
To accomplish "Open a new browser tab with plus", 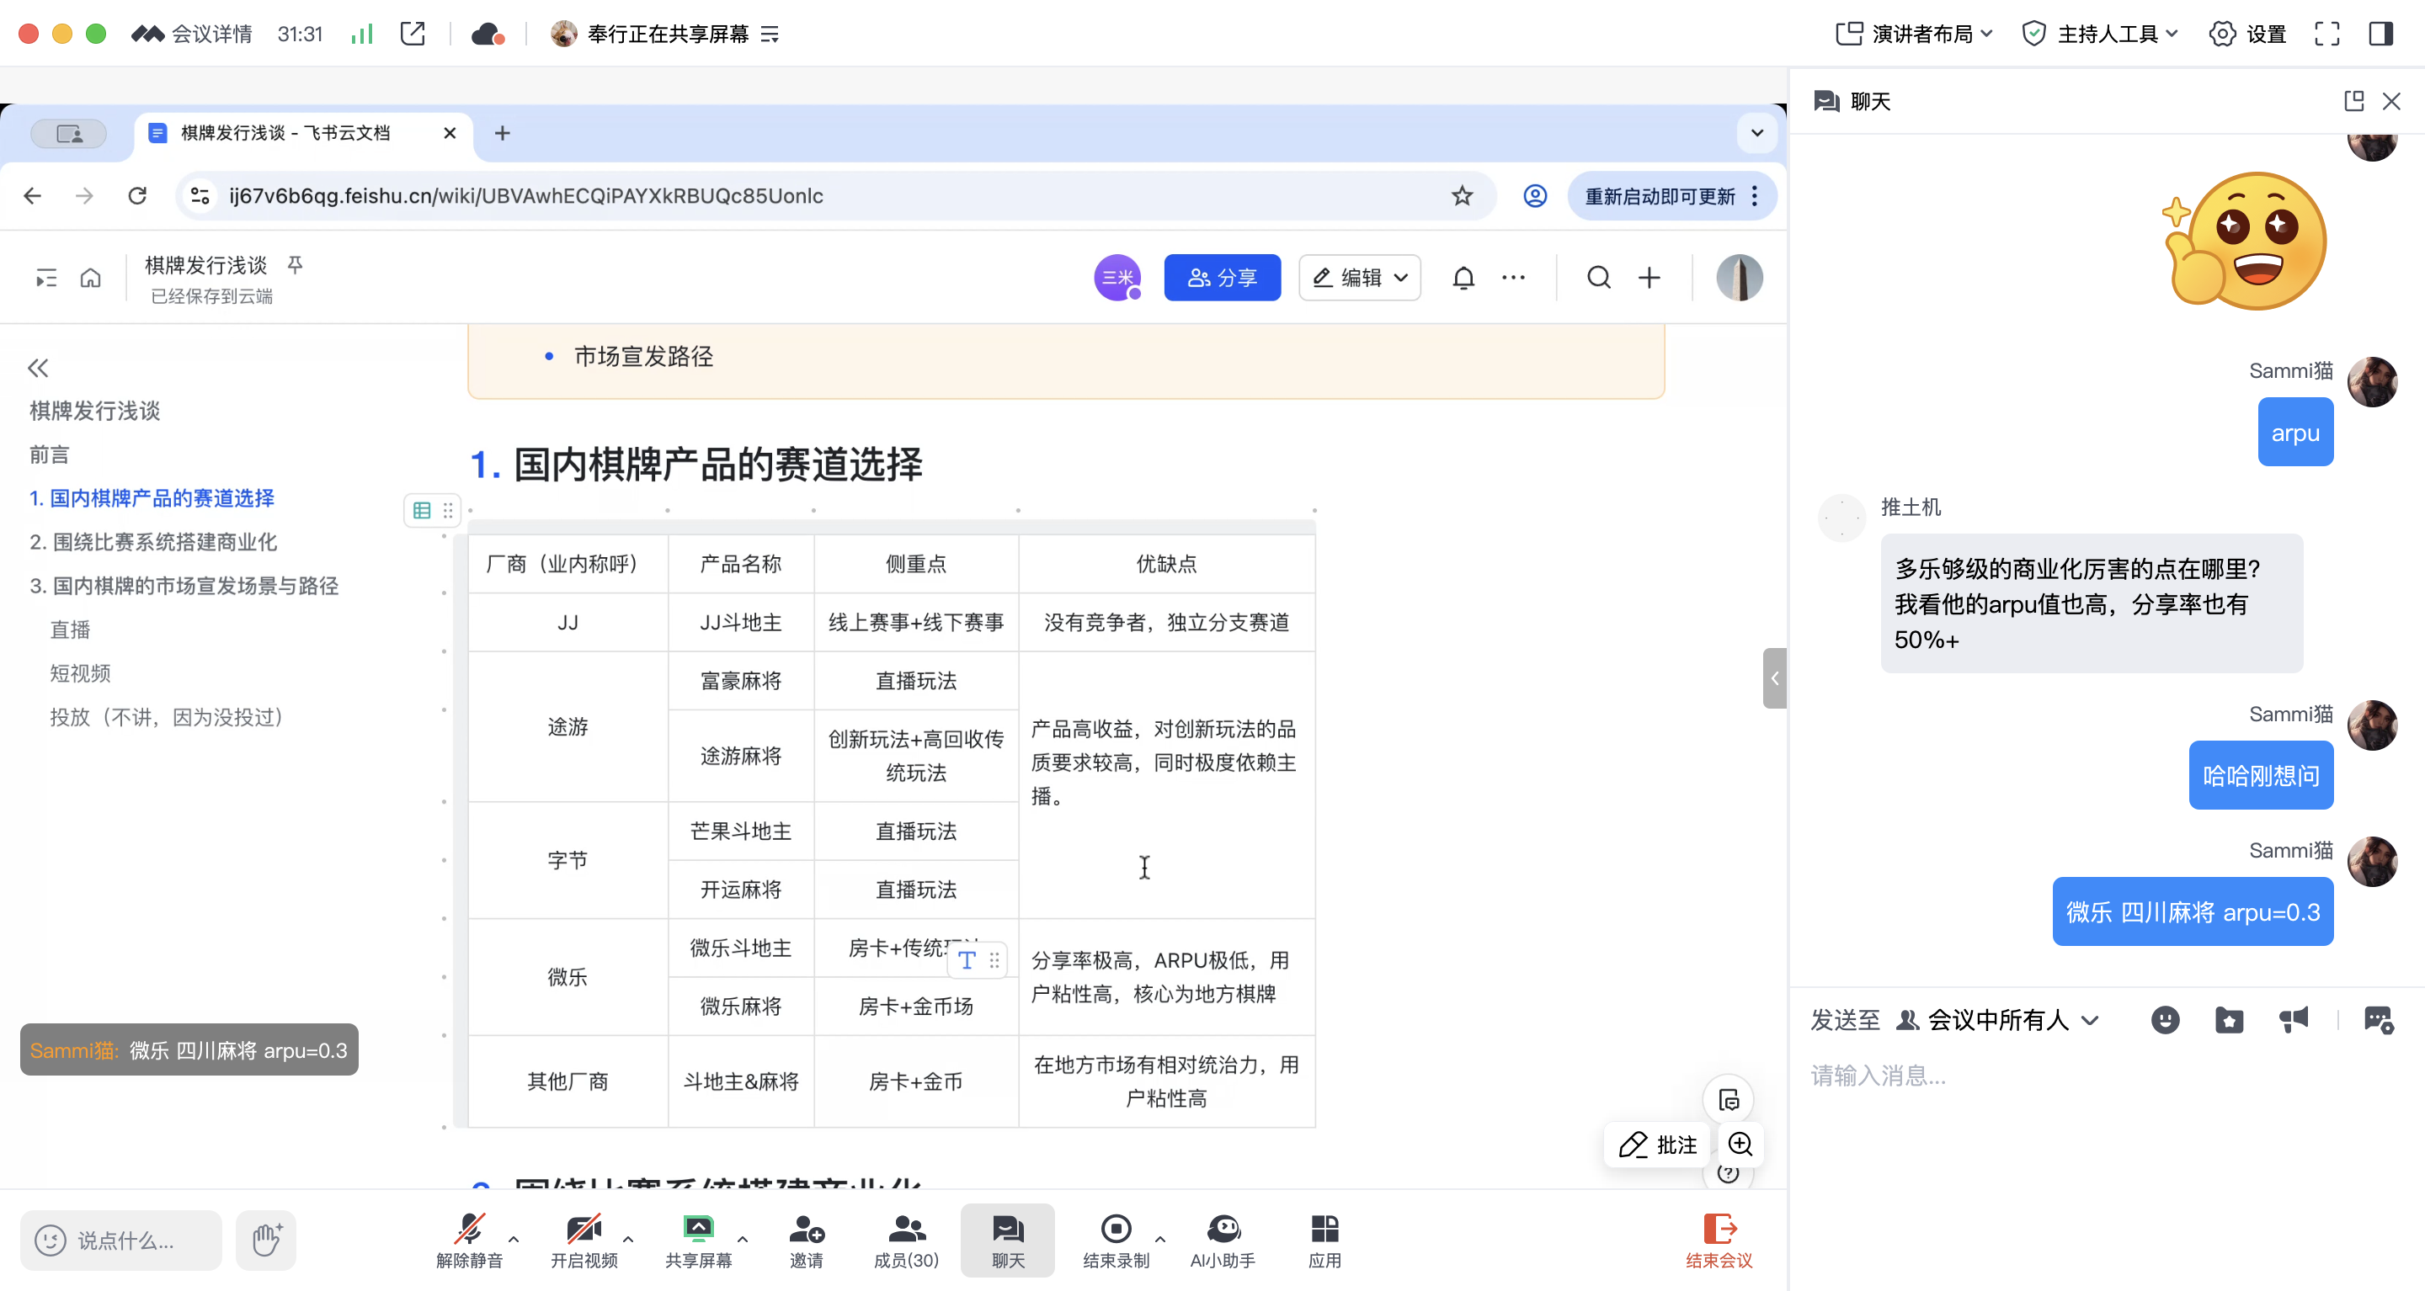I will pyautogui.click(x=503, y=133).
